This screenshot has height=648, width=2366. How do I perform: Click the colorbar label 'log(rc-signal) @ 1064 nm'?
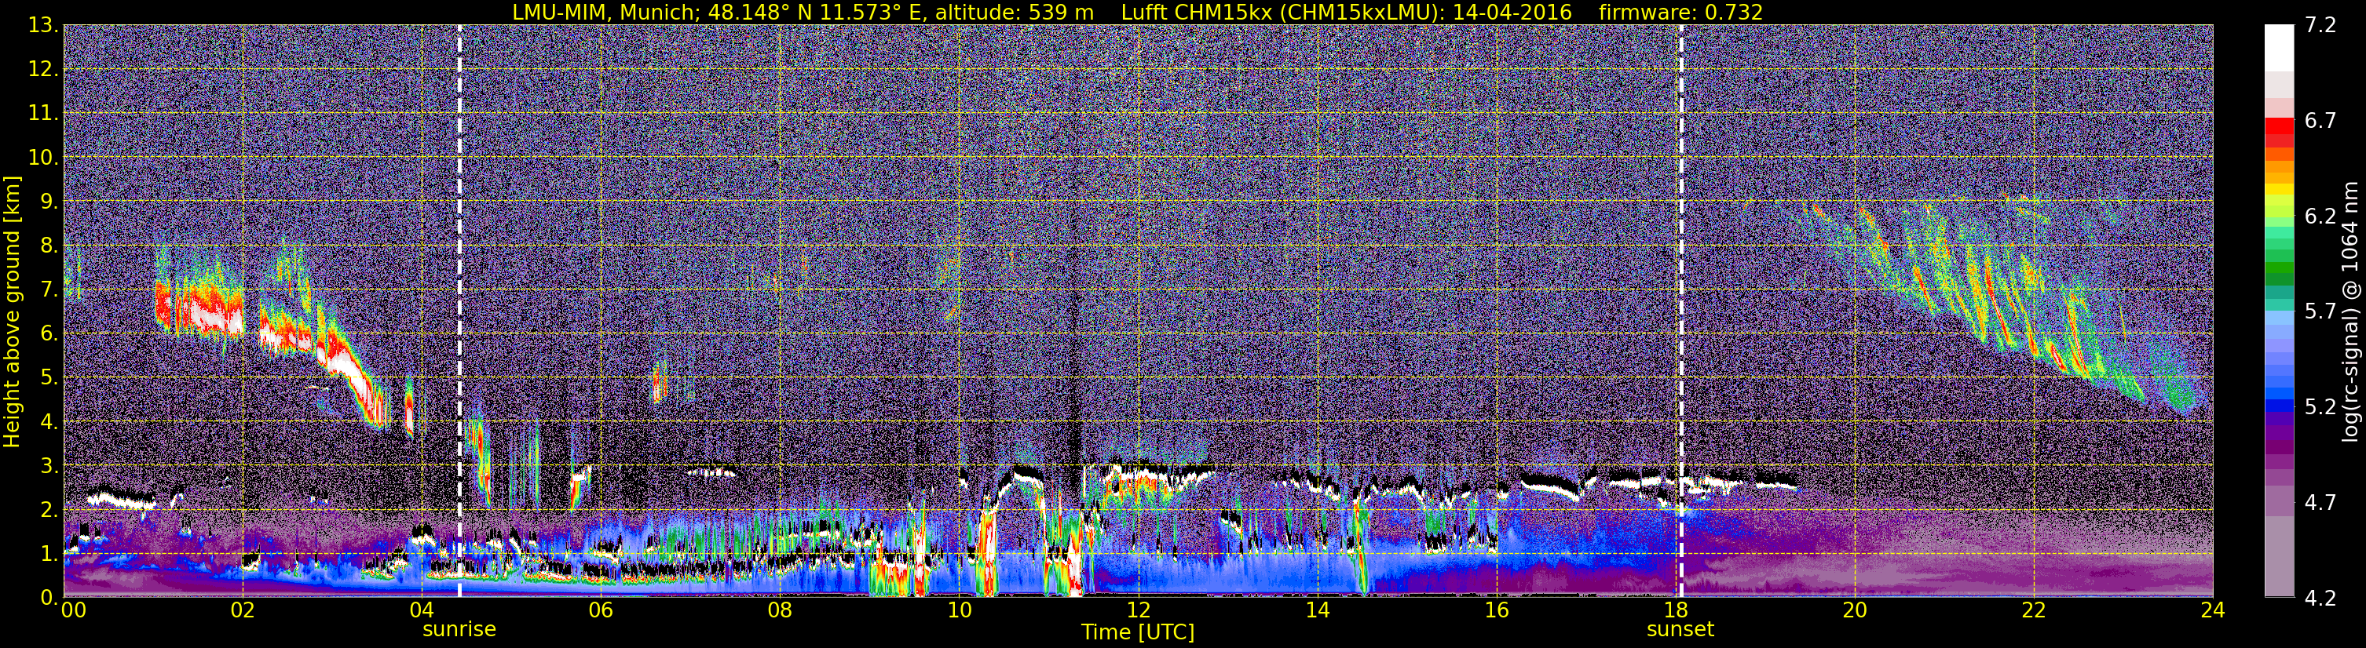coord(2350,311)
